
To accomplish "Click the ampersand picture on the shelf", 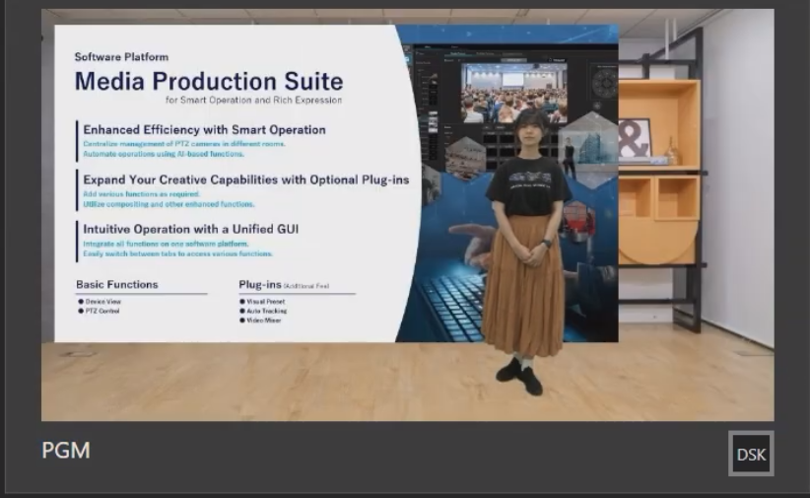I will click(x=634, y=138).
